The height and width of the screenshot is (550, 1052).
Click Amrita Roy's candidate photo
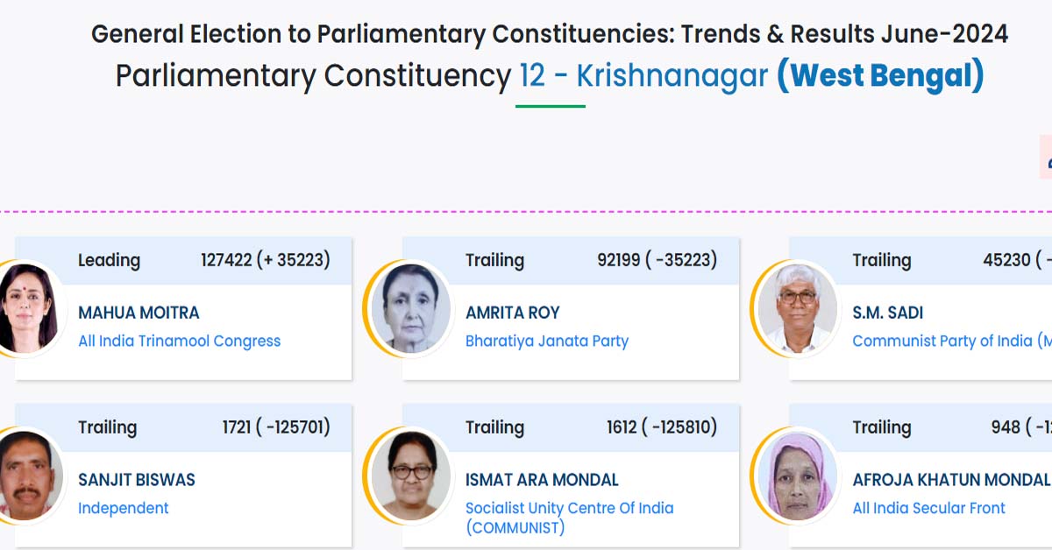coord(411,307)
